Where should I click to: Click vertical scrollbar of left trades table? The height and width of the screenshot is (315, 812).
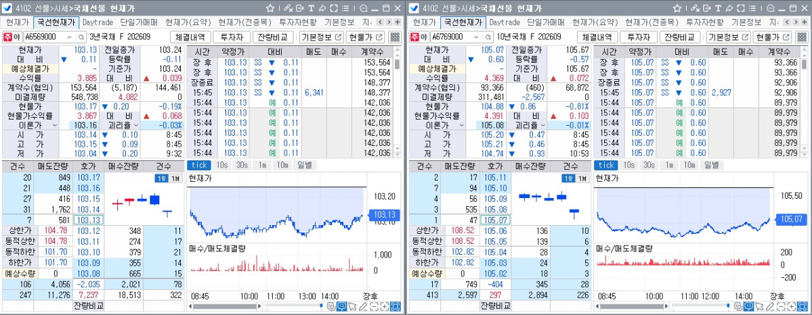pos(398,64)
